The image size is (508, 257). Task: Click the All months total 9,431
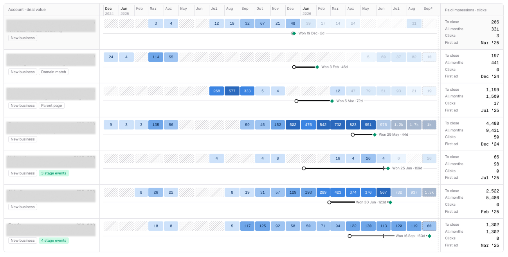492,130
